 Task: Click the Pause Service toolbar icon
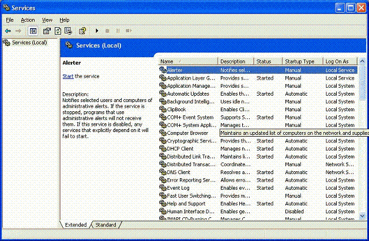118,31
